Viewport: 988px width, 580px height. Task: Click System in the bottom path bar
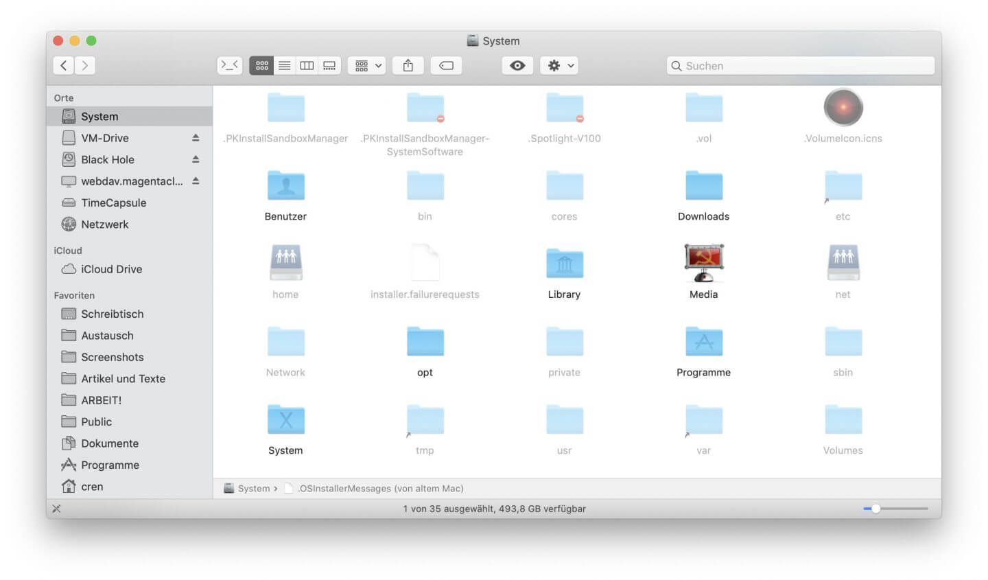pos(247,489)
